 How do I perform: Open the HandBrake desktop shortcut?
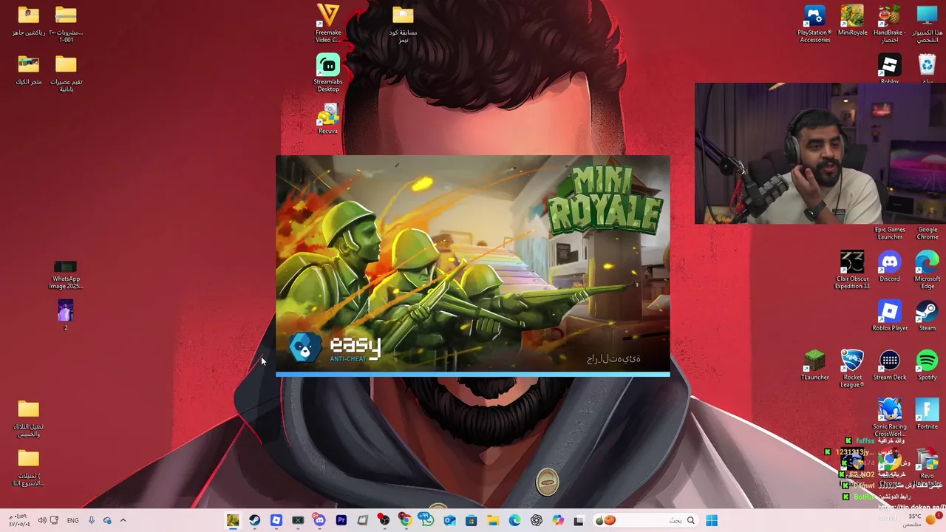889,23
